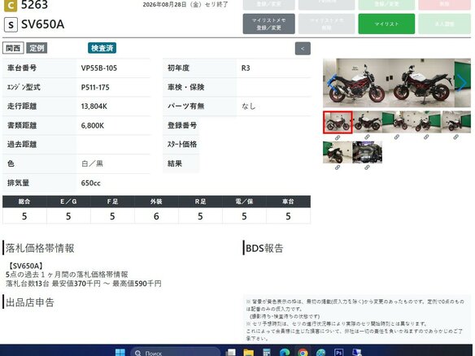Click the 定例 tag

pyautogui.click(x=37, y=48)
